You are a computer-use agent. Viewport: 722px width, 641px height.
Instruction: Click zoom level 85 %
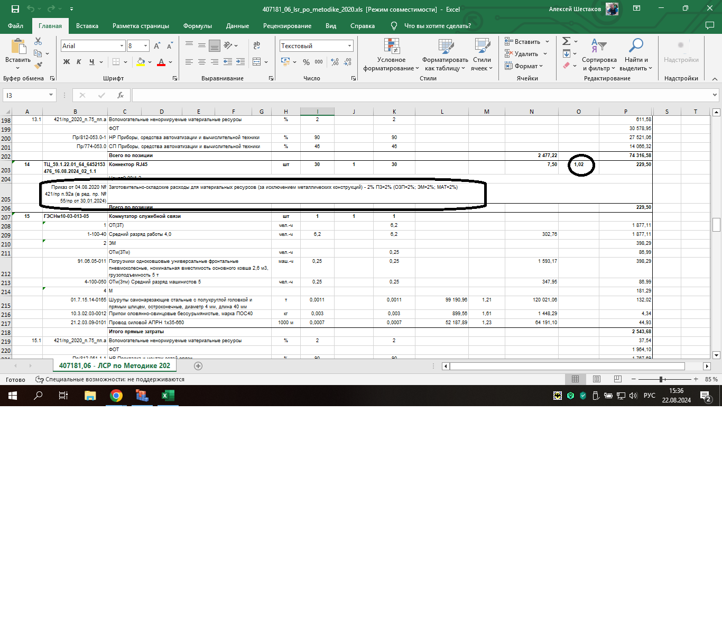(711, 379)
